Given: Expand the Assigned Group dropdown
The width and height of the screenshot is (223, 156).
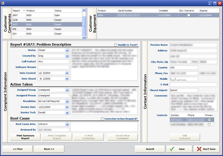Looking at the screenshot, I should point(67,90).
